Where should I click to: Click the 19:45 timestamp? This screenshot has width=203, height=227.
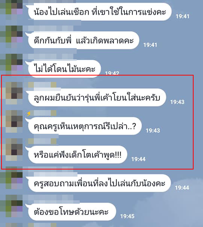pos(127,216)
